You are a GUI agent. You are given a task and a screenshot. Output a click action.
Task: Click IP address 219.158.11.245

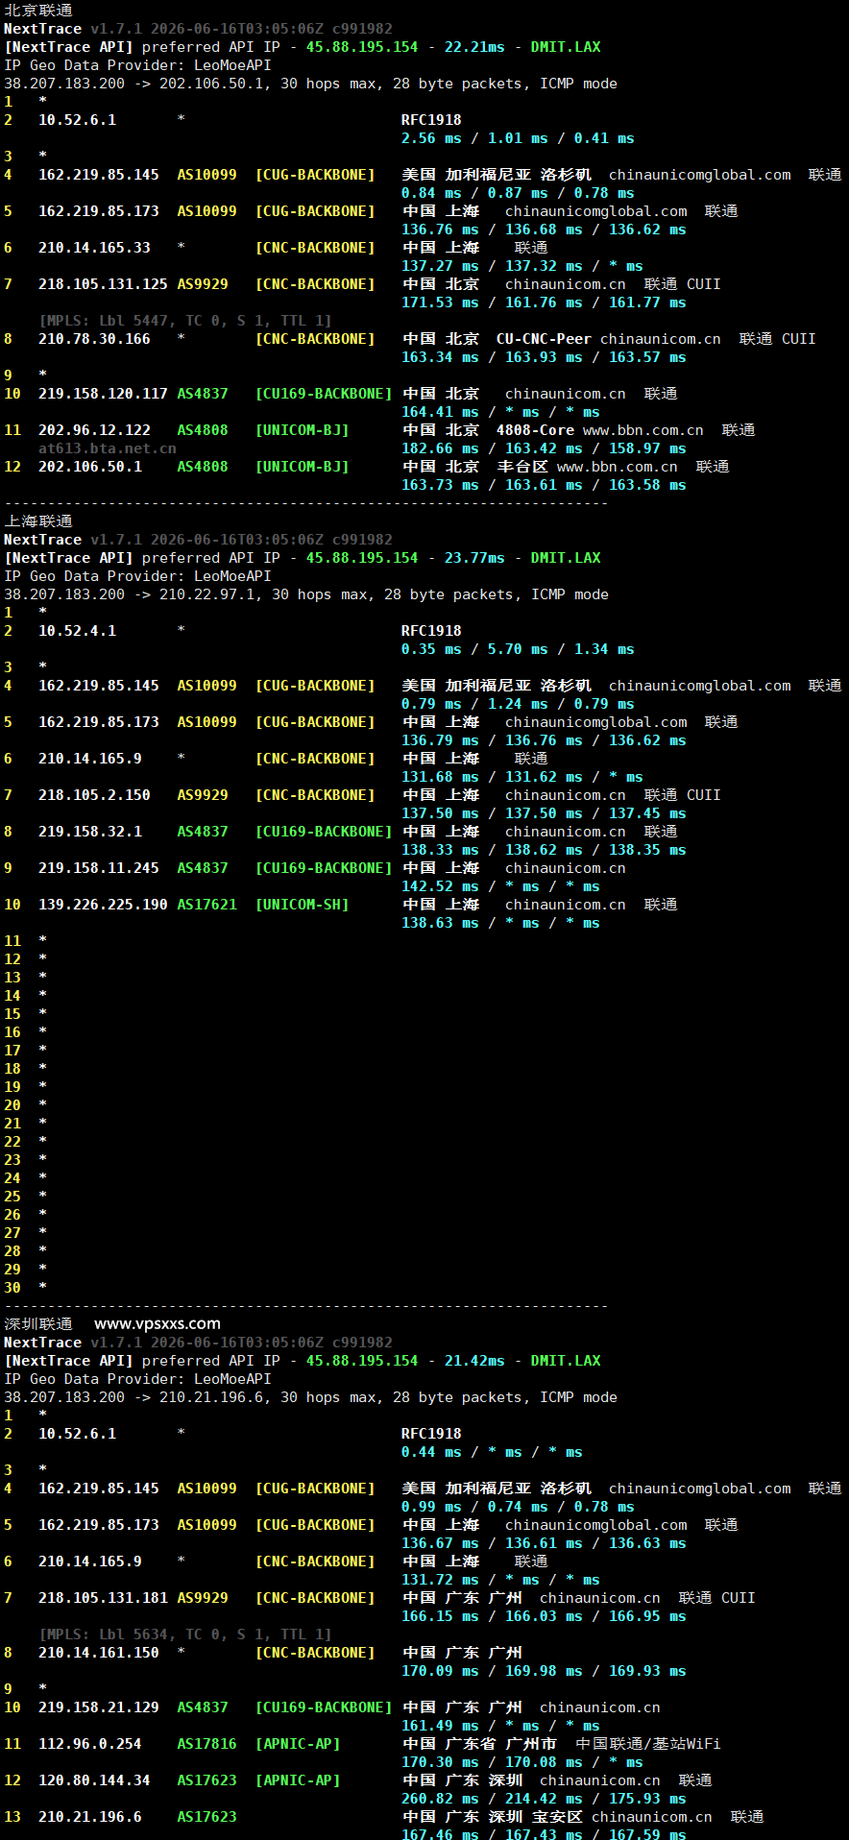(99, 868)
